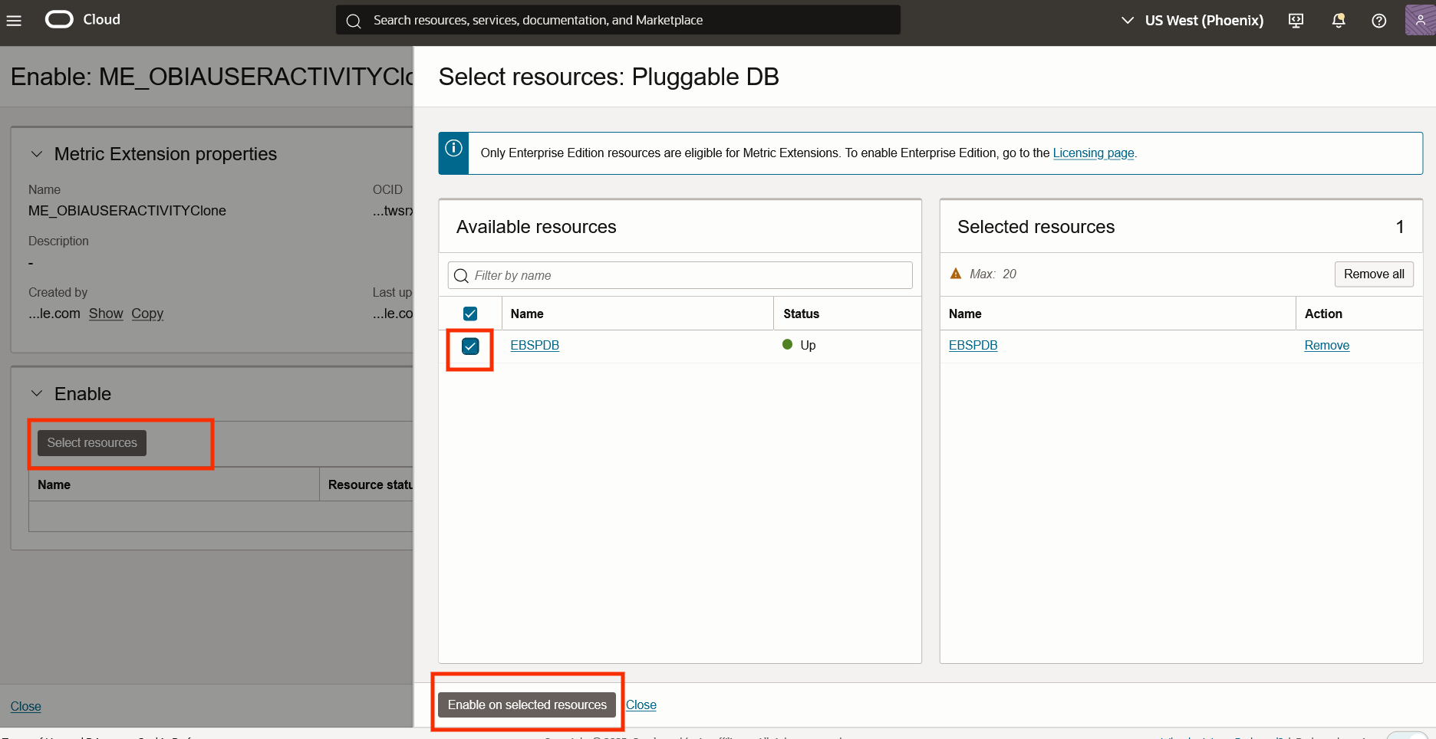1436x739 pixels.
Task: Open the Help question mark menu
Action: click(x=1378, y=21)
